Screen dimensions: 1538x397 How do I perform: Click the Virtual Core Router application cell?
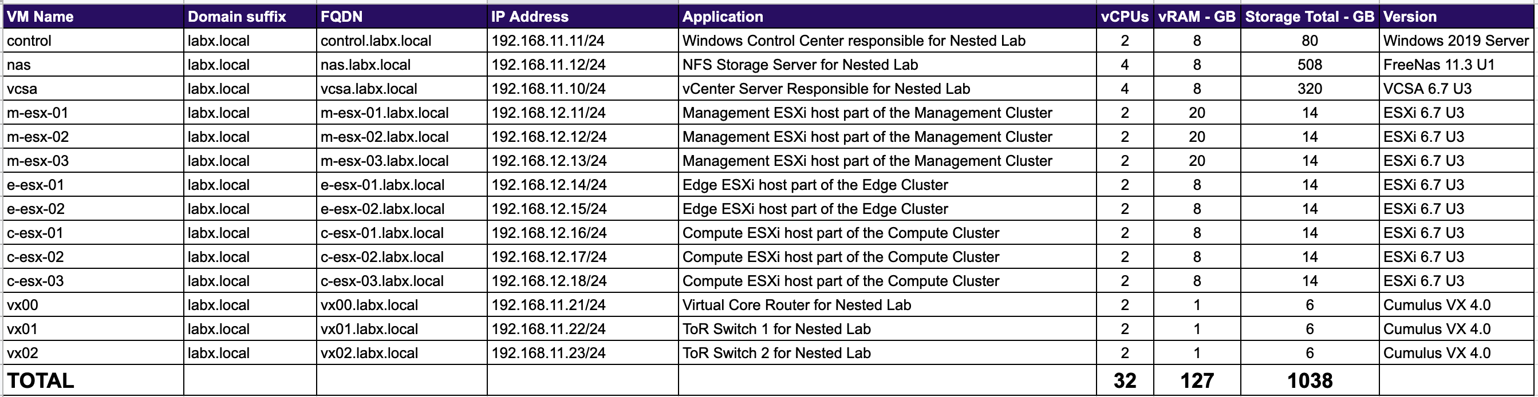pyautogui.click(x=796, y=305)
